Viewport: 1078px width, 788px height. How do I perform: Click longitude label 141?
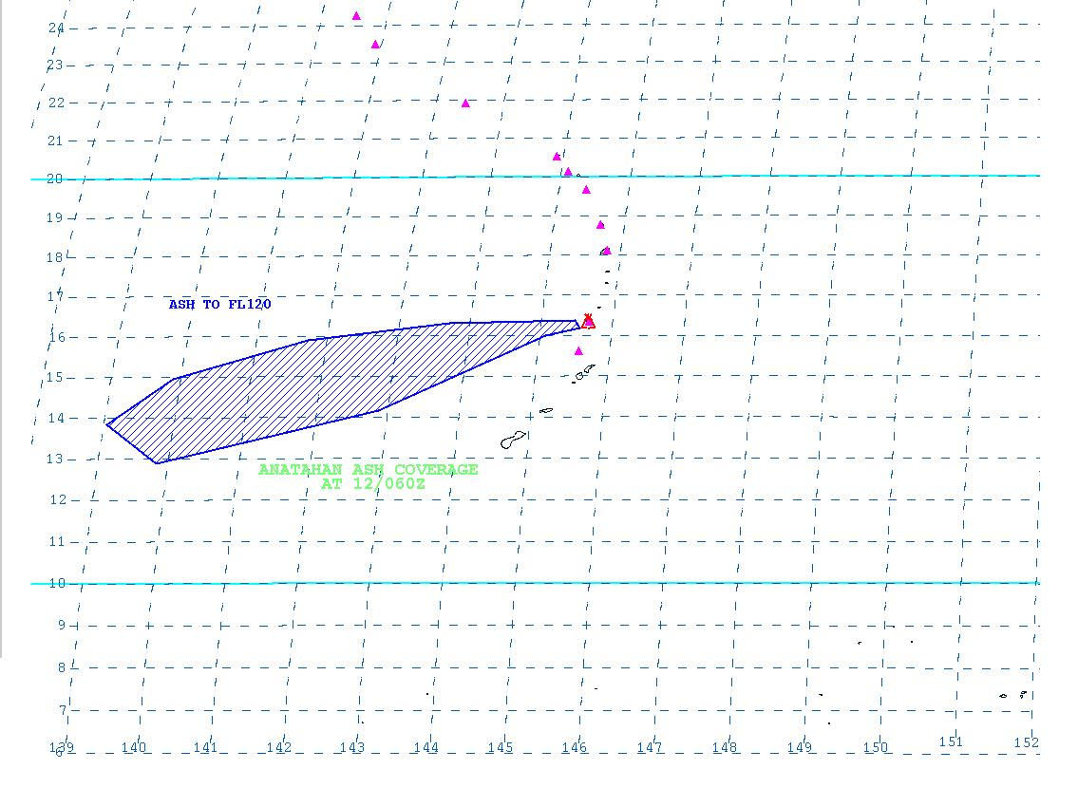(205, 747)
